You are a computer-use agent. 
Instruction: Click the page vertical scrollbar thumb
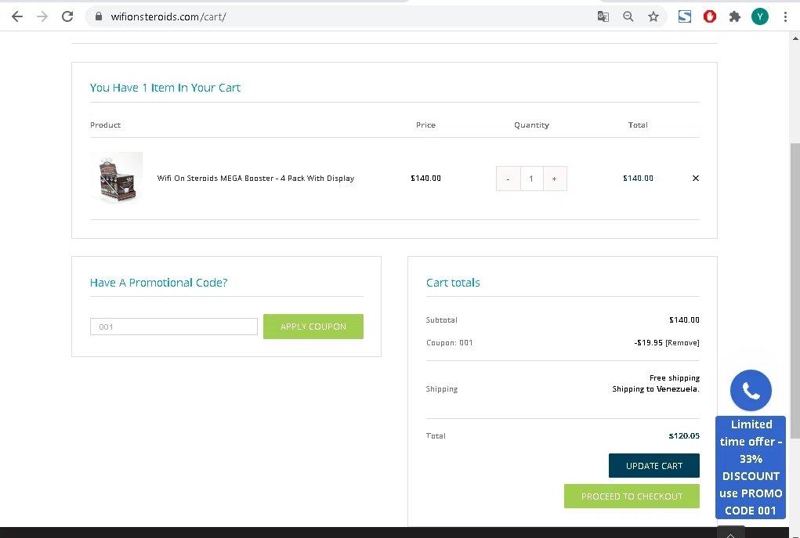[795, 291]
